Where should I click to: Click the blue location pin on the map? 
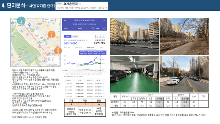29,25
